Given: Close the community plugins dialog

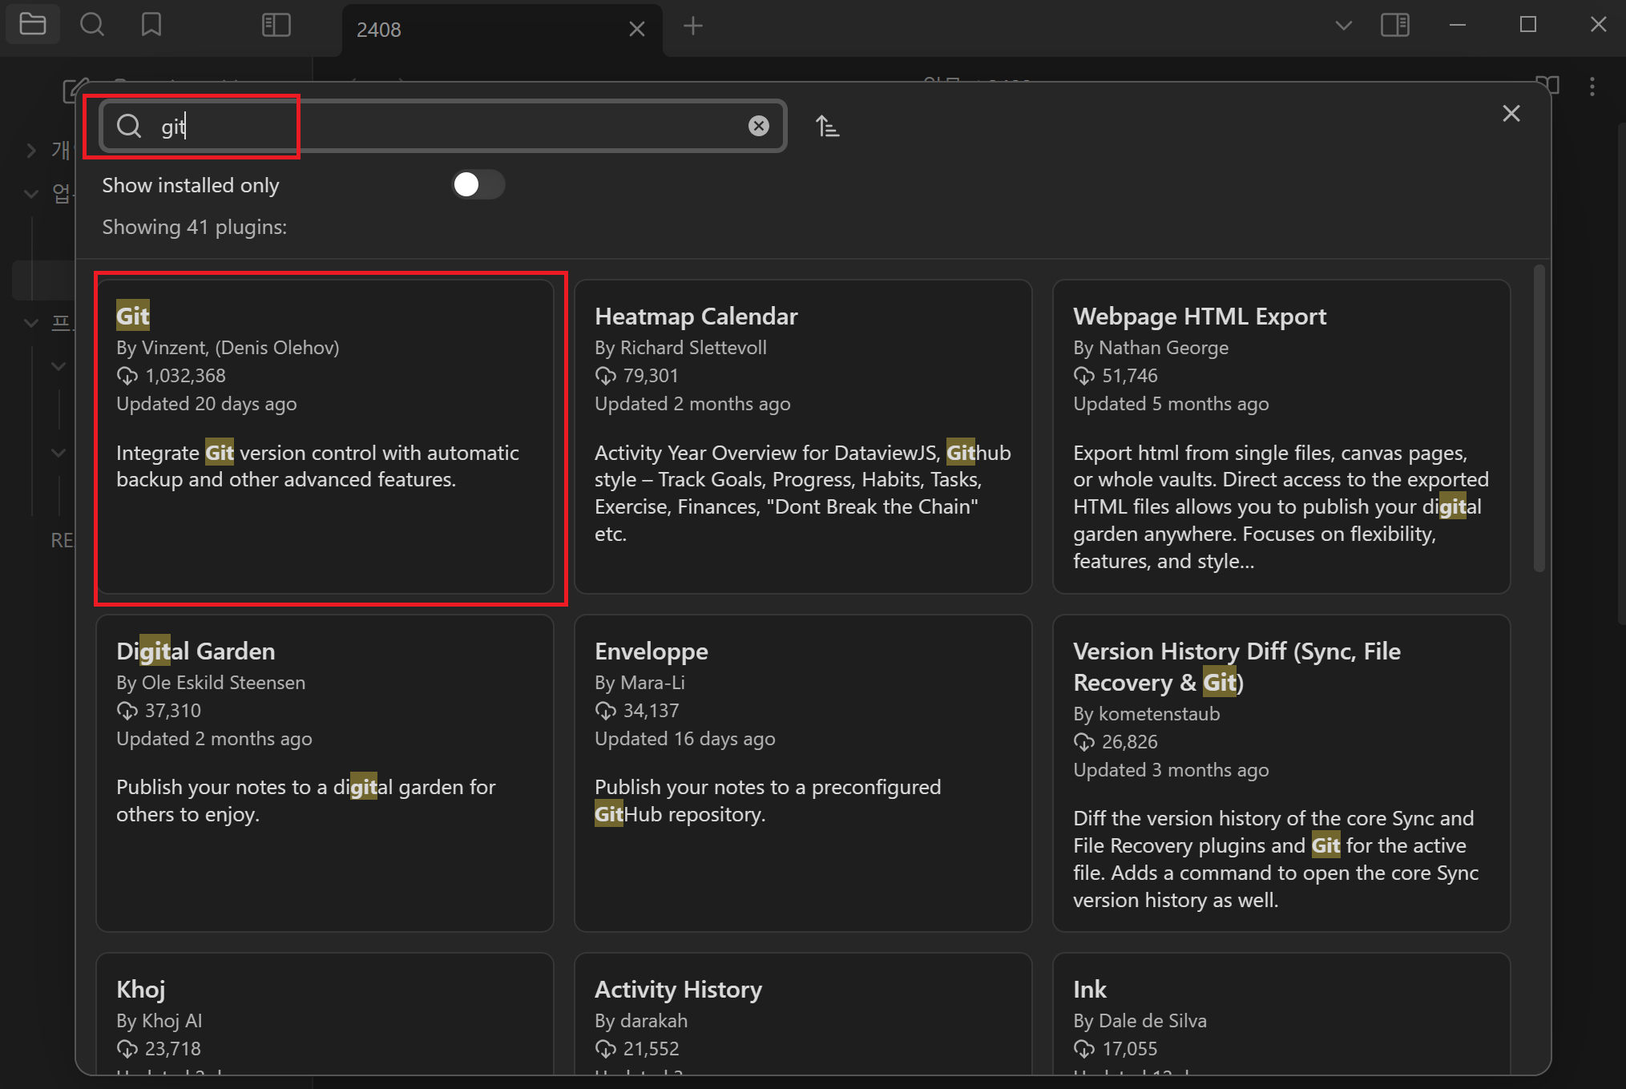Looking at the screenshot, I should tap(1511, 114).
